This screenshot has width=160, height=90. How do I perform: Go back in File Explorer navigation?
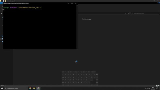coord(1,13)
